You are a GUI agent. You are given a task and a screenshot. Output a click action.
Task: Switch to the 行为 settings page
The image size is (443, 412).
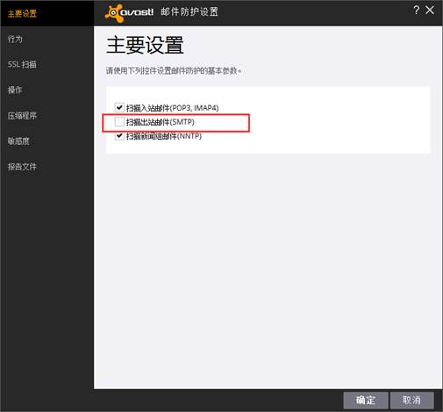[15, 39]
